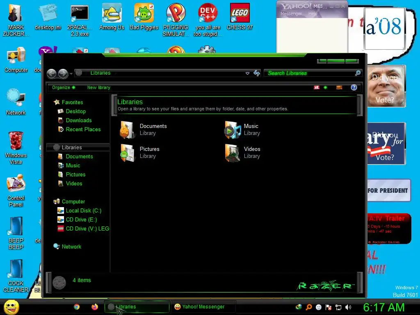Viewport: 420px width, 315px height.
Task: Select PEGGING SIMULAT desktop shortcut
Action: click(x=176, y=20)
